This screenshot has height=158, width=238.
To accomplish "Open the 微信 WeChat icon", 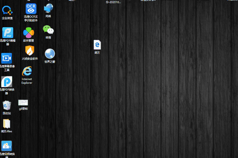I will point(48,29).
